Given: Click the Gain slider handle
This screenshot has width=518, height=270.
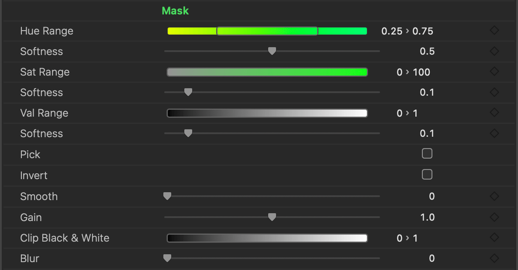Looking at the screenshot, I should pos(272,217).
